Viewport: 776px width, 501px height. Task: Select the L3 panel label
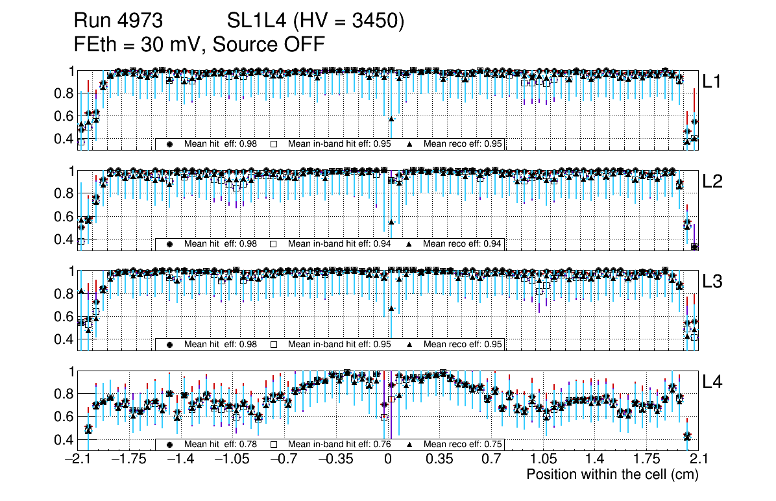point(712,282)
